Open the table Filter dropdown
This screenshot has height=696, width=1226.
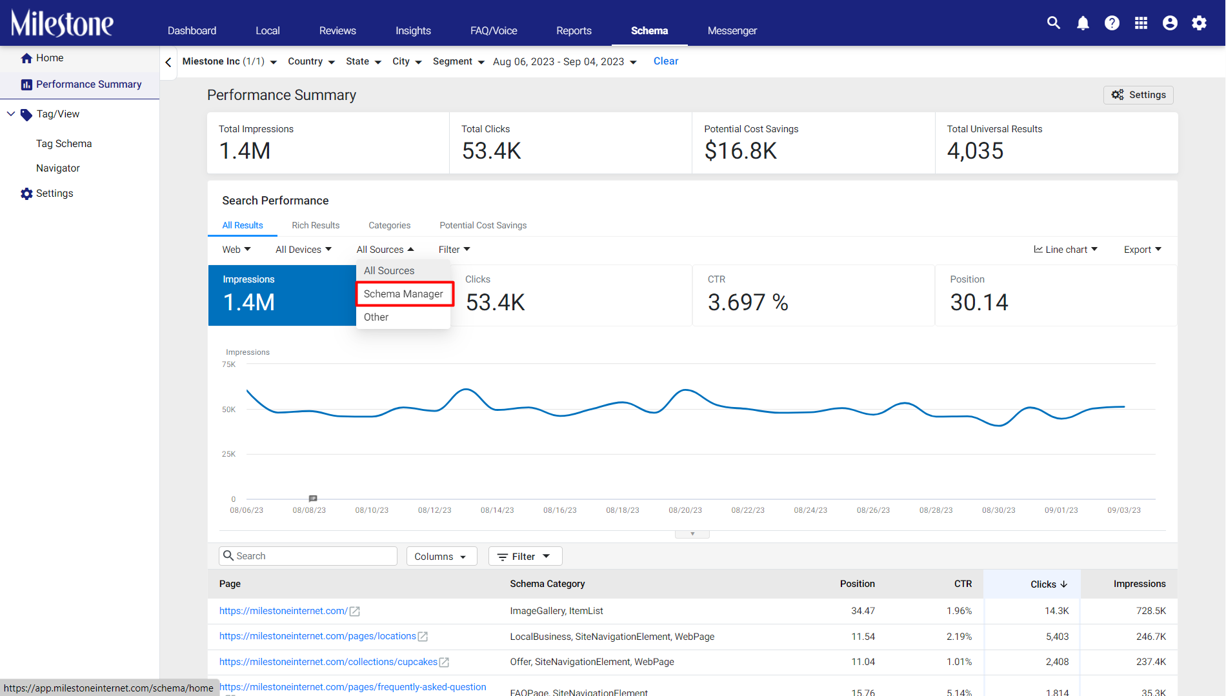coord(525,557)
